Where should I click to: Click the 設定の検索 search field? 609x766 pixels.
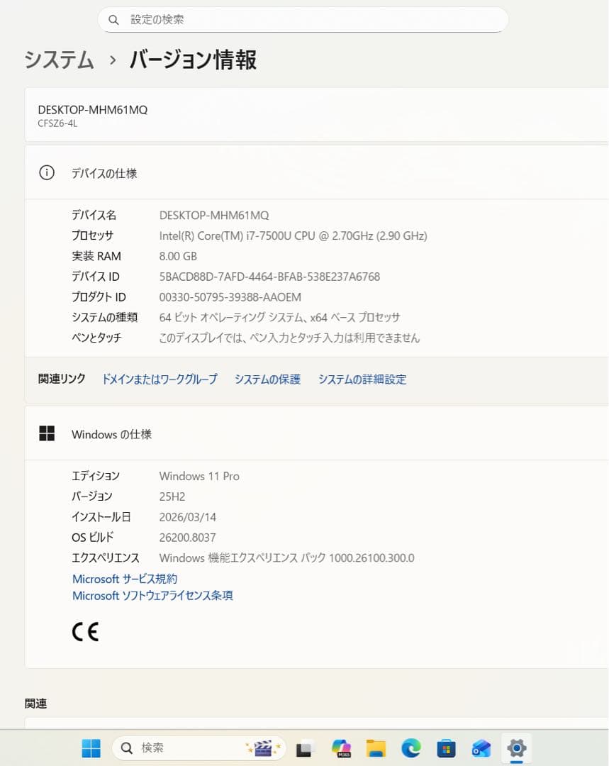312,20
